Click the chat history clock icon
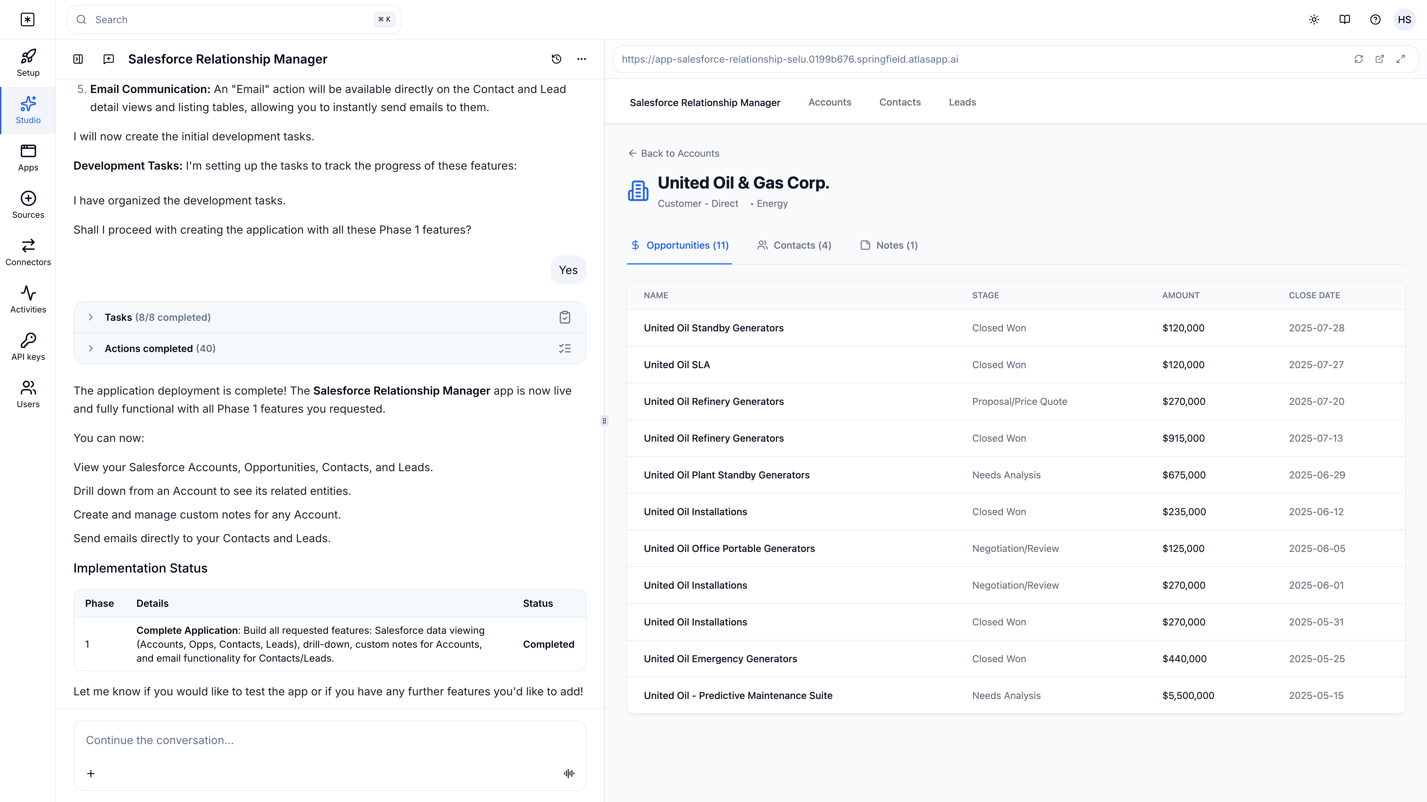 556,59
